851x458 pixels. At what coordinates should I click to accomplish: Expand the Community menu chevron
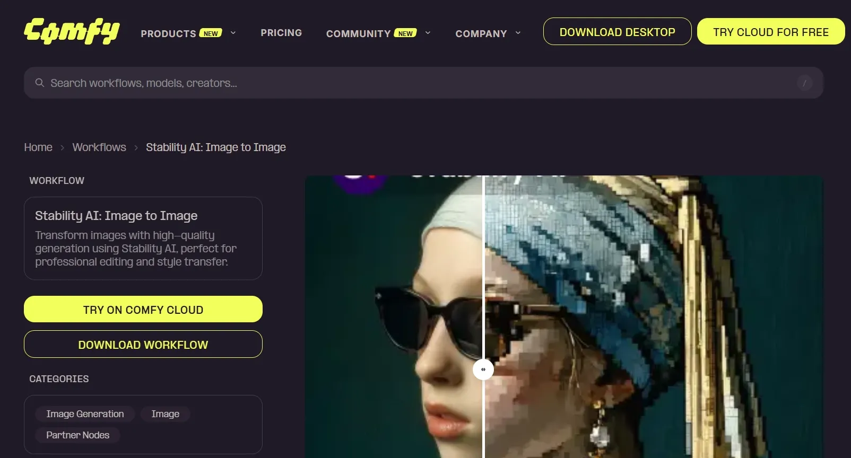point(428,33)
